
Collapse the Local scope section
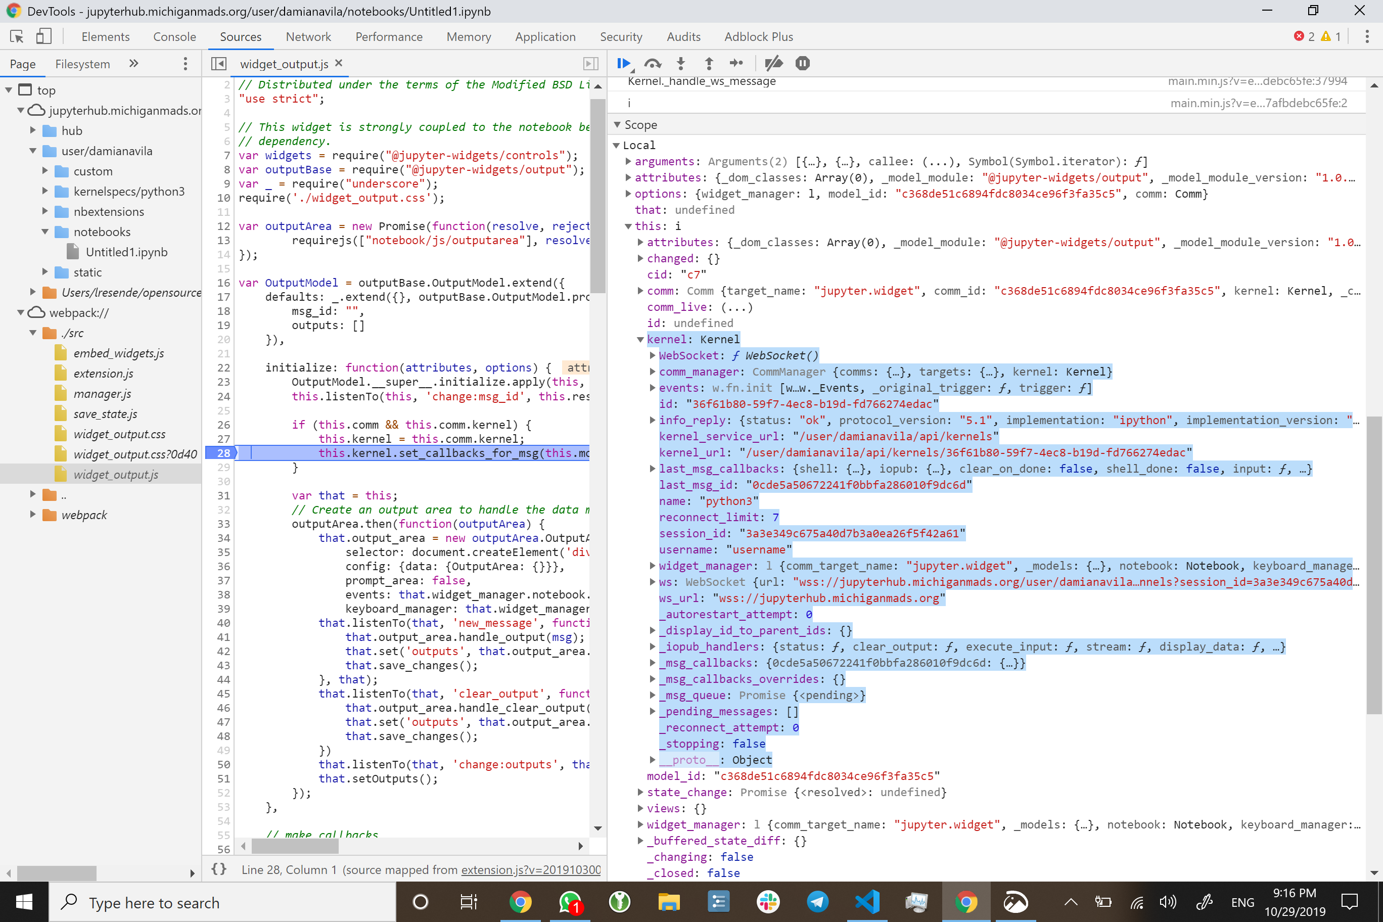(616, 145)
